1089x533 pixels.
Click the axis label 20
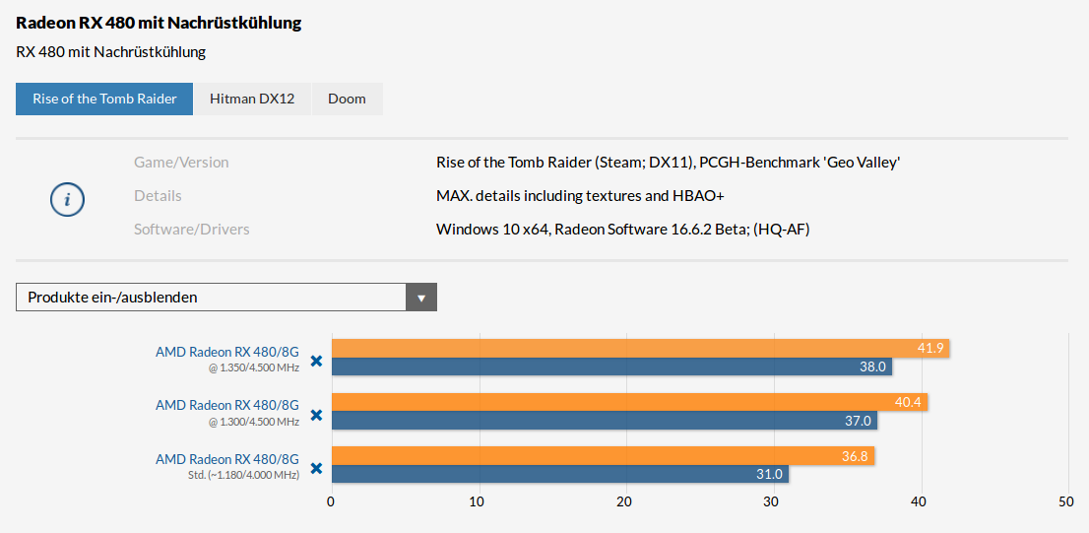(626, 501)
